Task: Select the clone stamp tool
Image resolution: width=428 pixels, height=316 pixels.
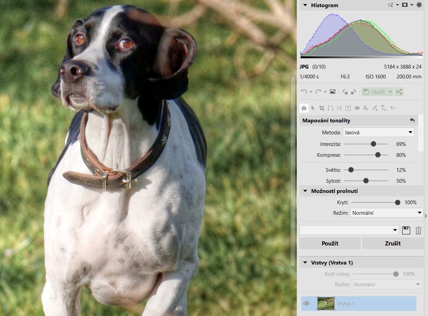Action: coord(366,108)
